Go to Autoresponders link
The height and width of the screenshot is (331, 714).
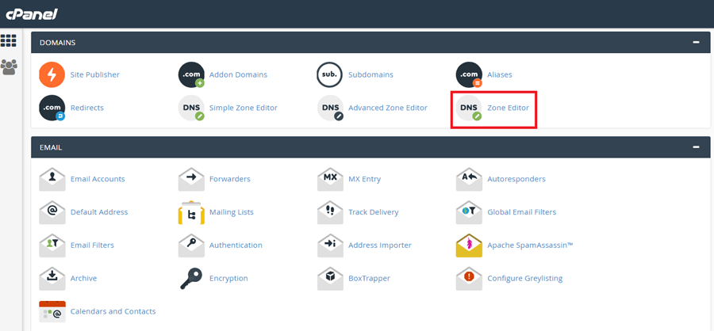[x=516, y=179]
